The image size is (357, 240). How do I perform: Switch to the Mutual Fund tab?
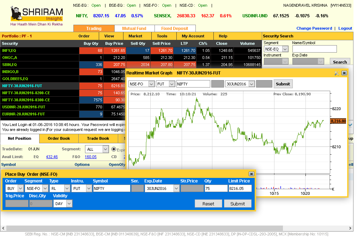134,29
